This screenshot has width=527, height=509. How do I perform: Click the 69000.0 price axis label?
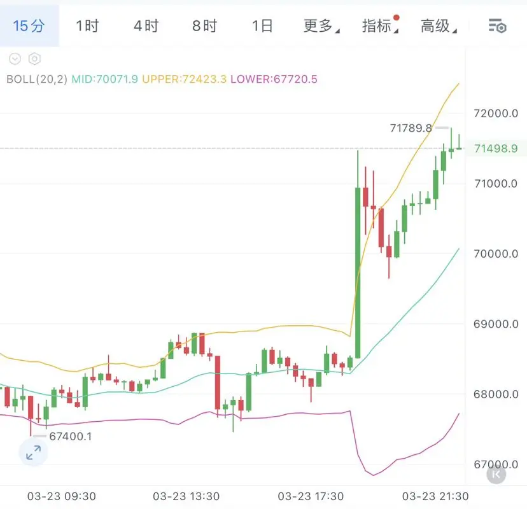(496, 324)
